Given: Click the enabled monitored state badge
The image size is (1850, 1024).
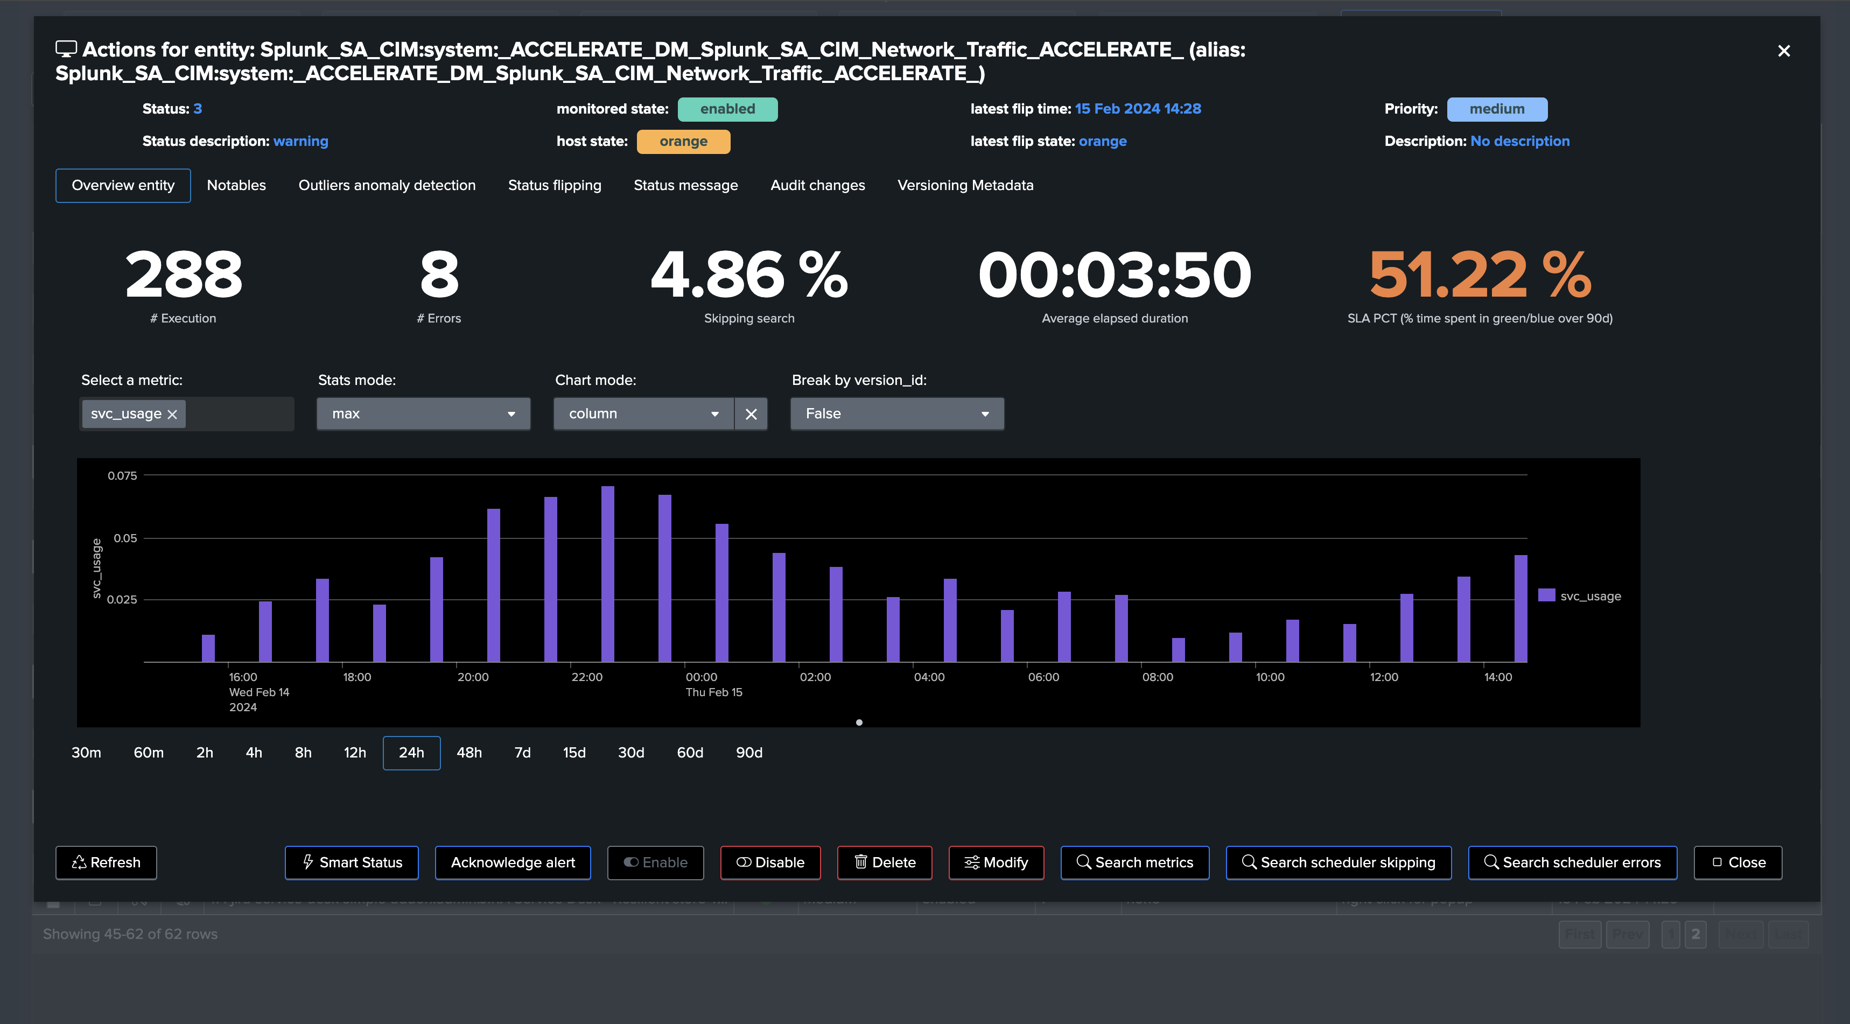Looking at the screenshot, I should coord(727,109).
